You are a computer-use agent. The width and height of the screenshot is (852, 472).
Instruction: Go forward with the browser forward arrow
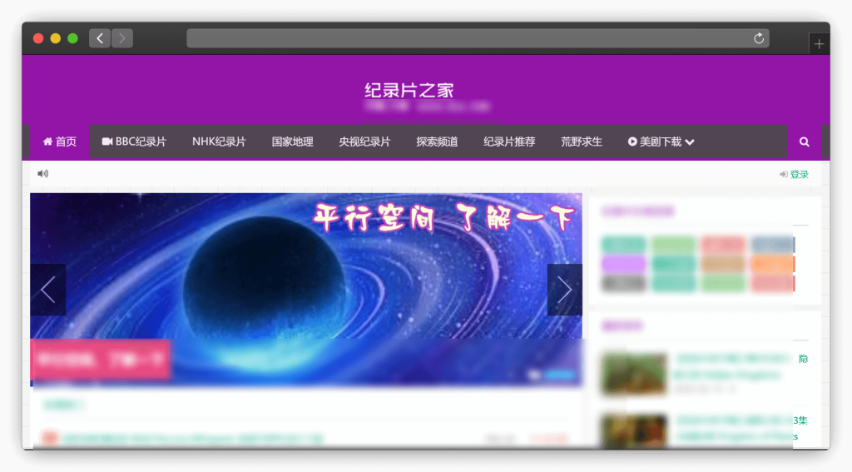(122, 38)
